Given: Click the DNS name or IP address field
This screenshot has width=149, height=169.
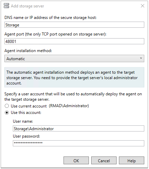Looking at the screenshot, I should 74,25.
